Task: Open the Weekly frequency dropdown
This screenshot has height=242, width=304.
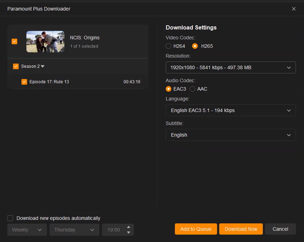Action: (x=27, y=230)
